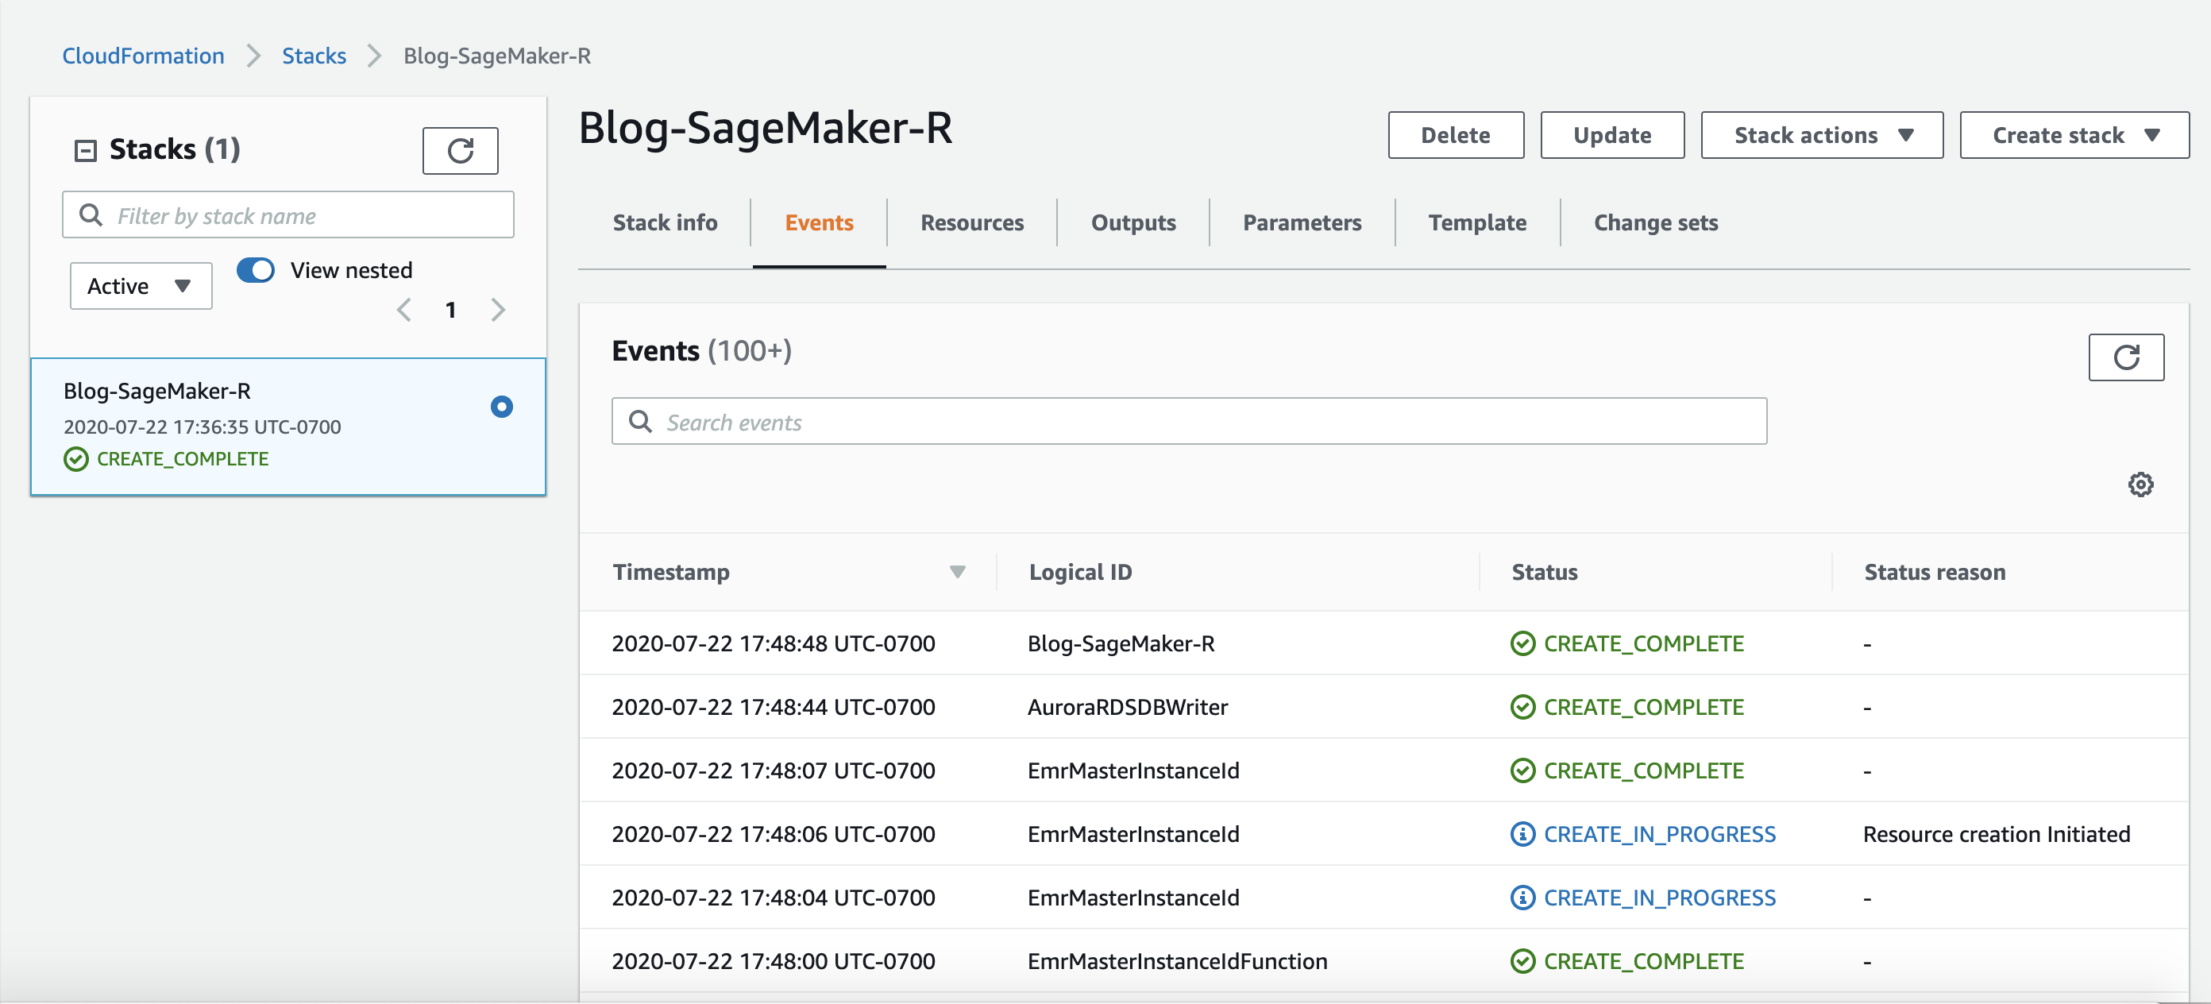Click Status reason column header
Screen dimensions: 2211x1004
click(1935, 573)
